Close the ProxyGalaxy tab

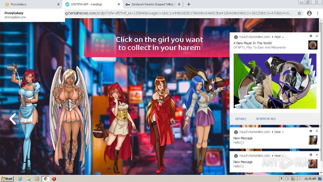coord(59,4)
